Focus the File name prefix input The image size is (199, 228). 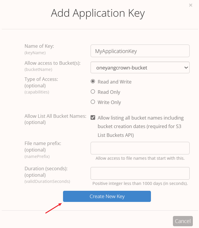point(140,148)
